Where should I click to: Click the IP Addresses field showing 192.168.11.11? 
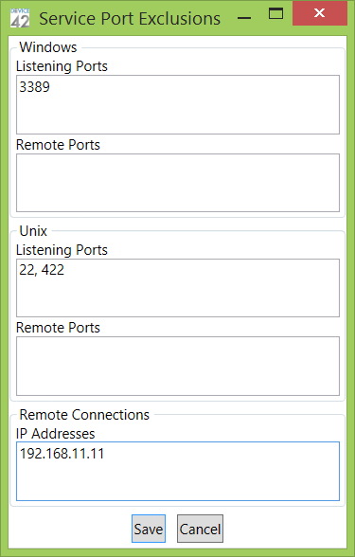click(178, 471)
